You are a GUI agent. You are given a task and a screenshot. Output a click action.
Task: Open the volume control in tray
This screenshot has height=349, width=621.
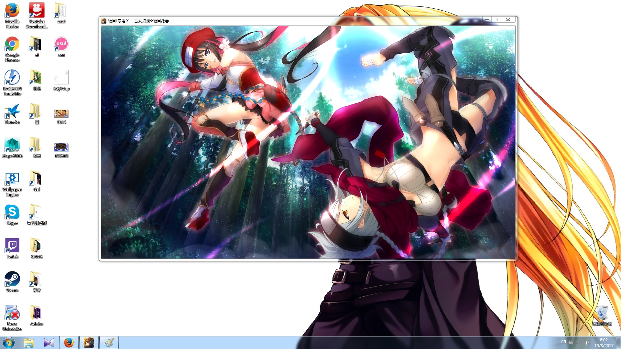[x=587, y=343]
